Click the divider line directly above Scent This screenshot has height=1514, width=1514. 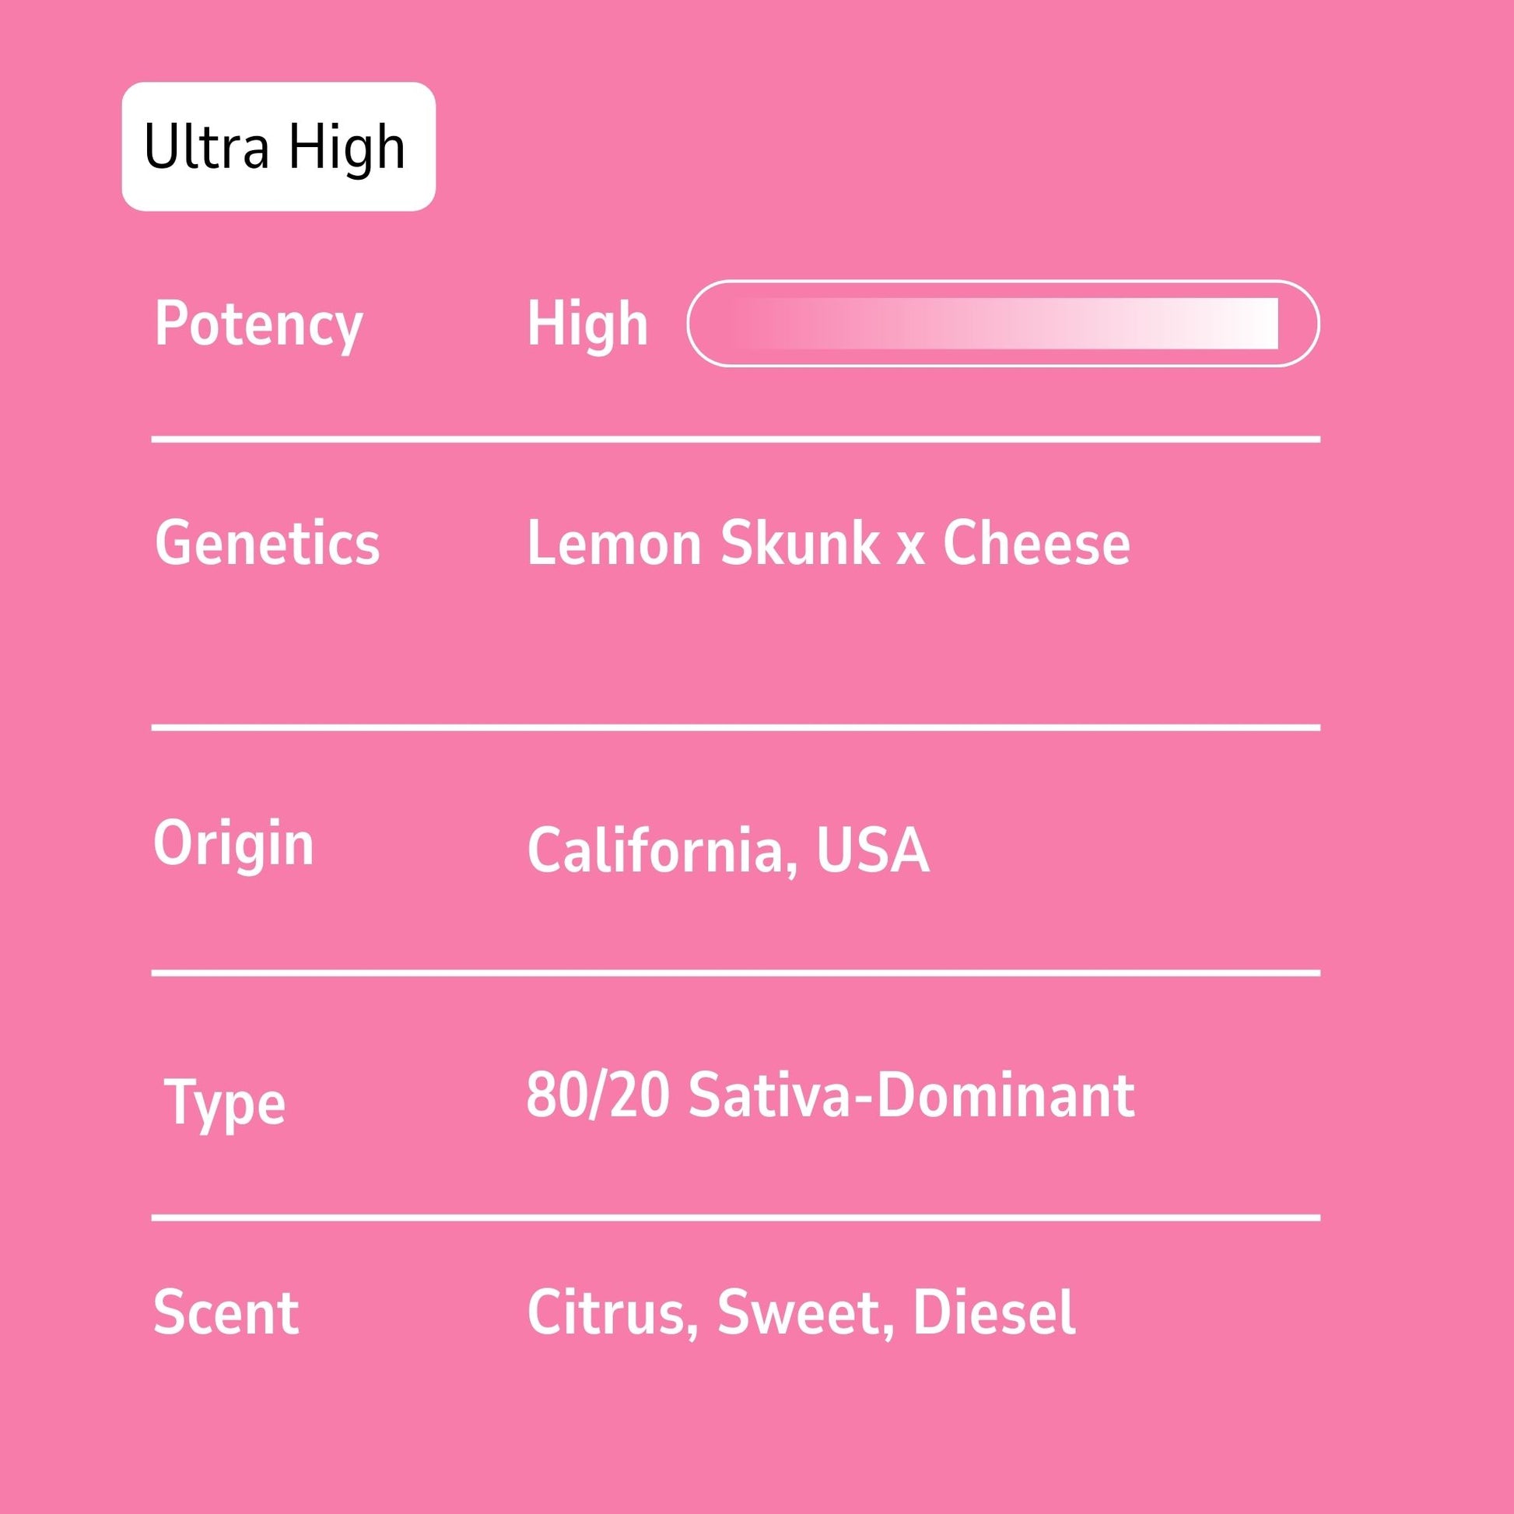(x=735, y=1218)
